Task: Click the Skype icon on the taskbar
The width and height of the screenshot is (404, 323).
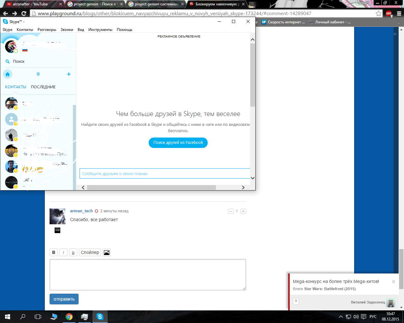Action: pos(100,317)
